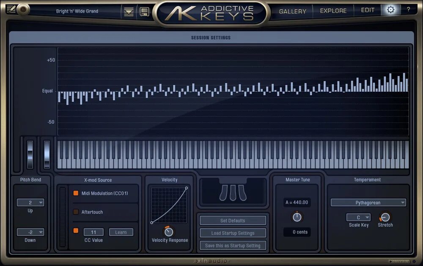Screen dimensions: 423x266
Task: Click the piano pedals graphic
Action: click(233, 192)
